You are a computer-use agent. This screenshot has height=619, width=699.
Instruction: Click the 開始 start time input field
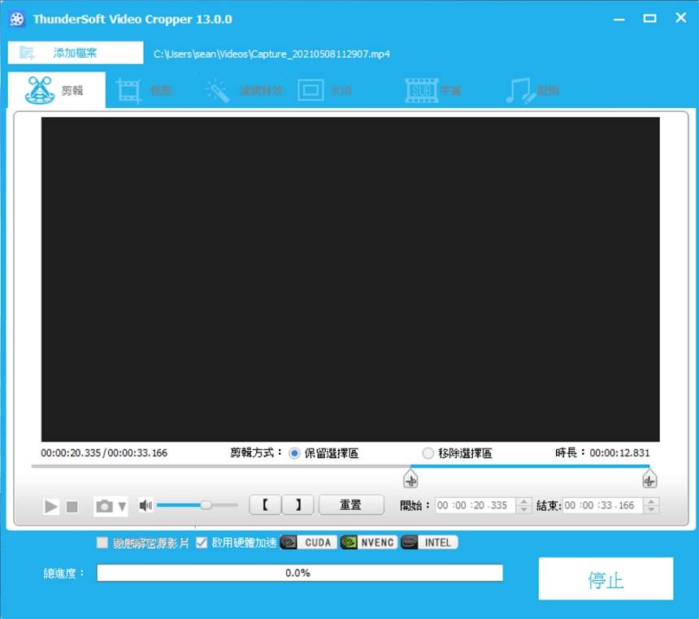475,505
